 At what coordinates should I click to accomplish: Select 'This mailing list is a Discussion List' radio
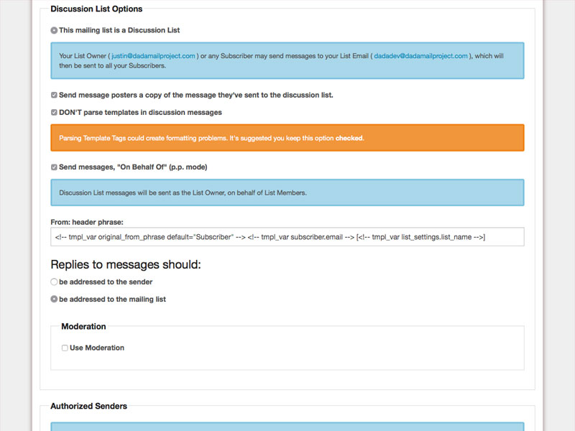pyautogui.click(x=55, y=30)
